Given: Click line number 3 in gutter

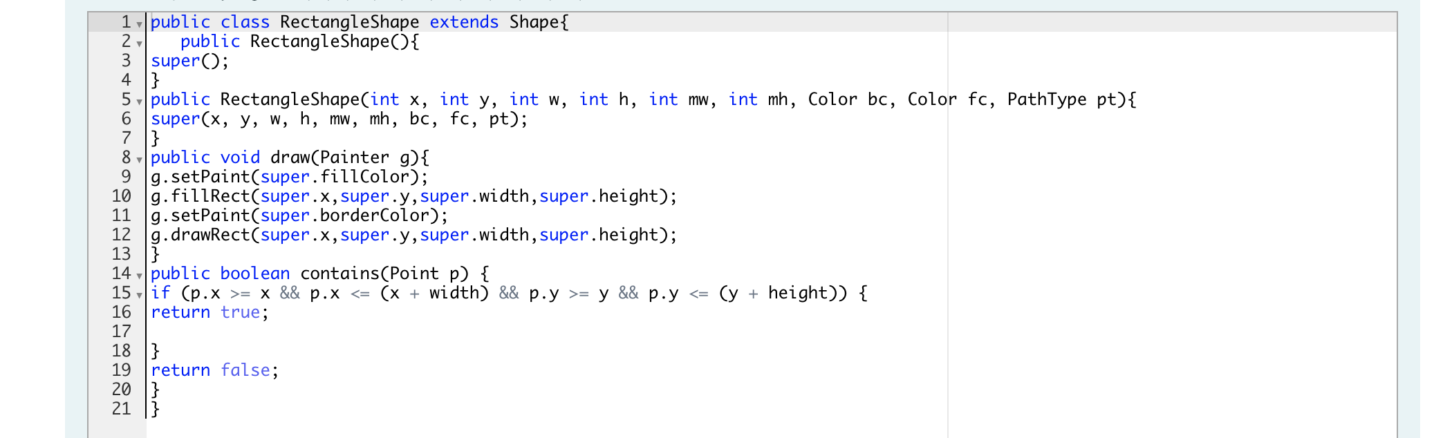Looking at the screenshot, I should coord(126,61).
